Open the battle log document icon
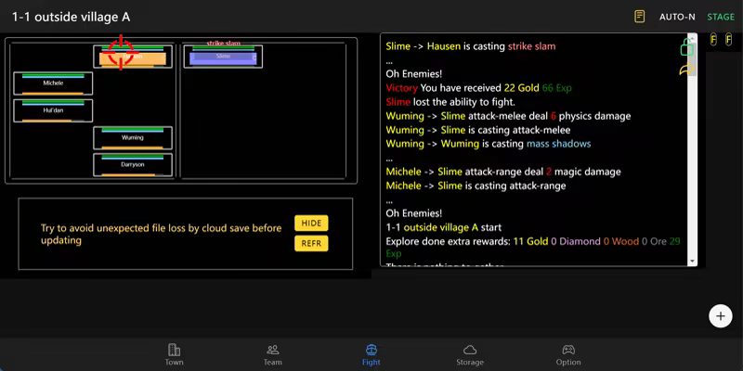The image size is (743, 371). coord(639,17)
